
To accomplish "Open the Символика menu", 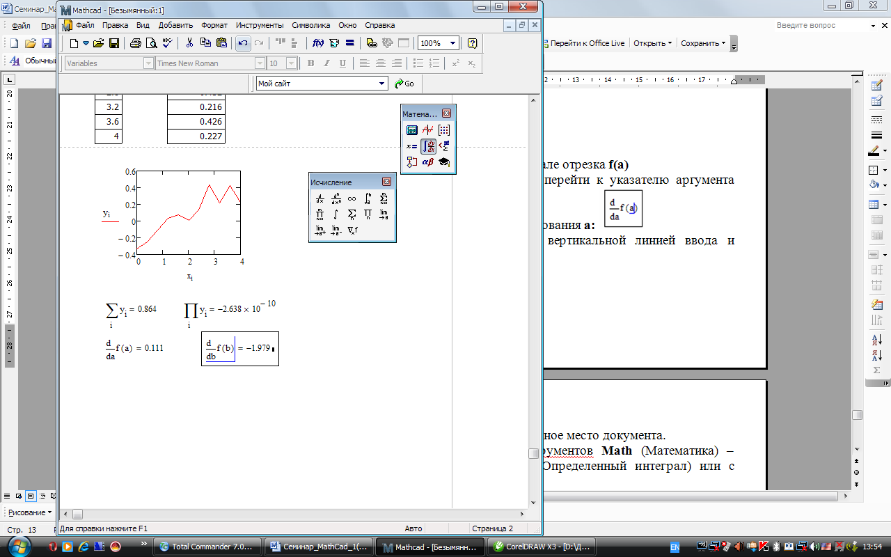I will (x=310, y=25).
